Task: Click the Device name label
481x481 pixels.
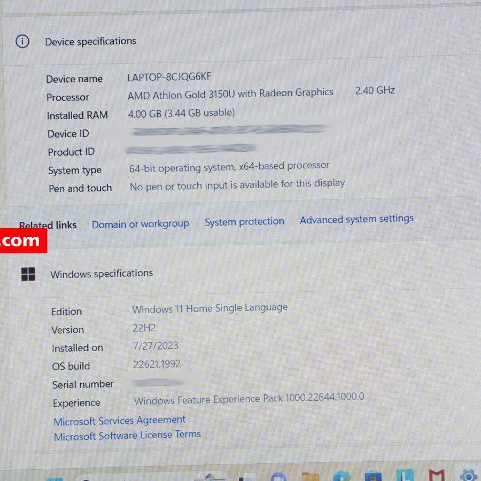Action: [x=74, y=79]
